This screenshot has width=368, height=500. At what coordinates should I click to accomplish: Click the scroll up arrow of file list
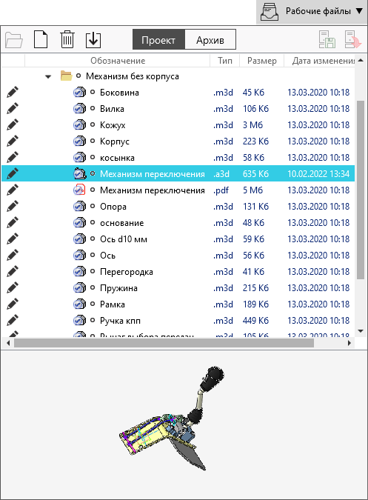pyautogui.click(x=361, y=61)
